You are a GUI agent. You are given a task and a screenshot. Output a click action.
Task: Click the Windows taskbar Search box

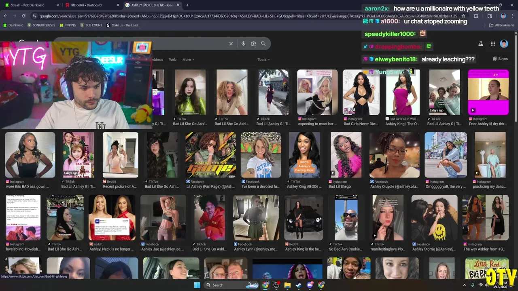point(231,285)
